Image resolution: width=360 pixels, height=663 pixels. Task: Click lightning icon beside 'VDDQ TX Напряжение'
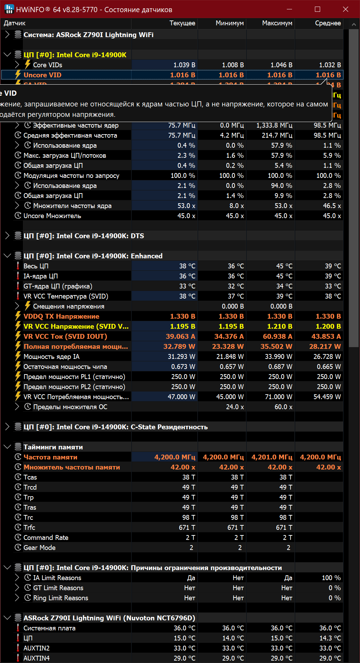point(18,316)
